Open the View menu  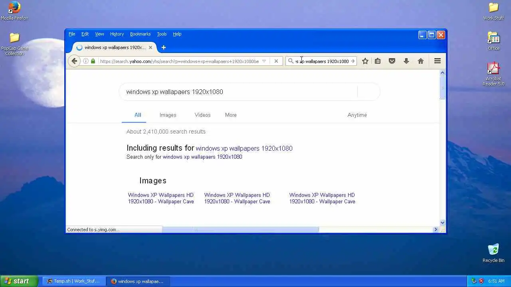tap(99, 34)
